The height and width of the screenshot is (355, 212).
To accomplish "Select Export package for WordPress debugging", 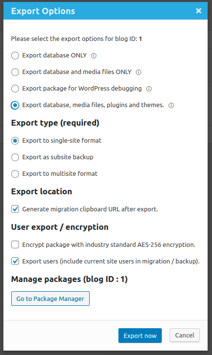I will 15,89.
